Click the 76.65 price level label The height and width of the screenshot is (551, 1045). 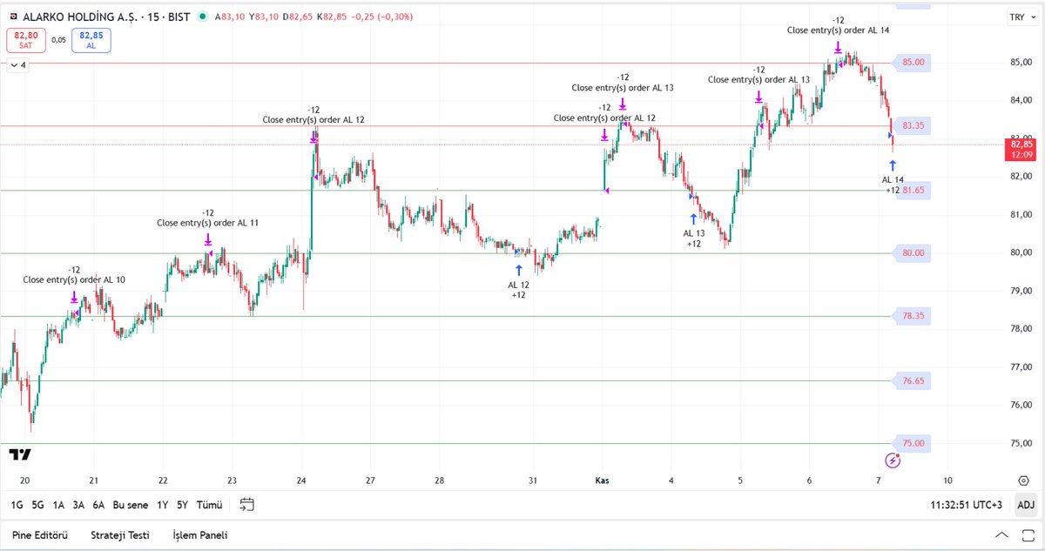(913, 380)
